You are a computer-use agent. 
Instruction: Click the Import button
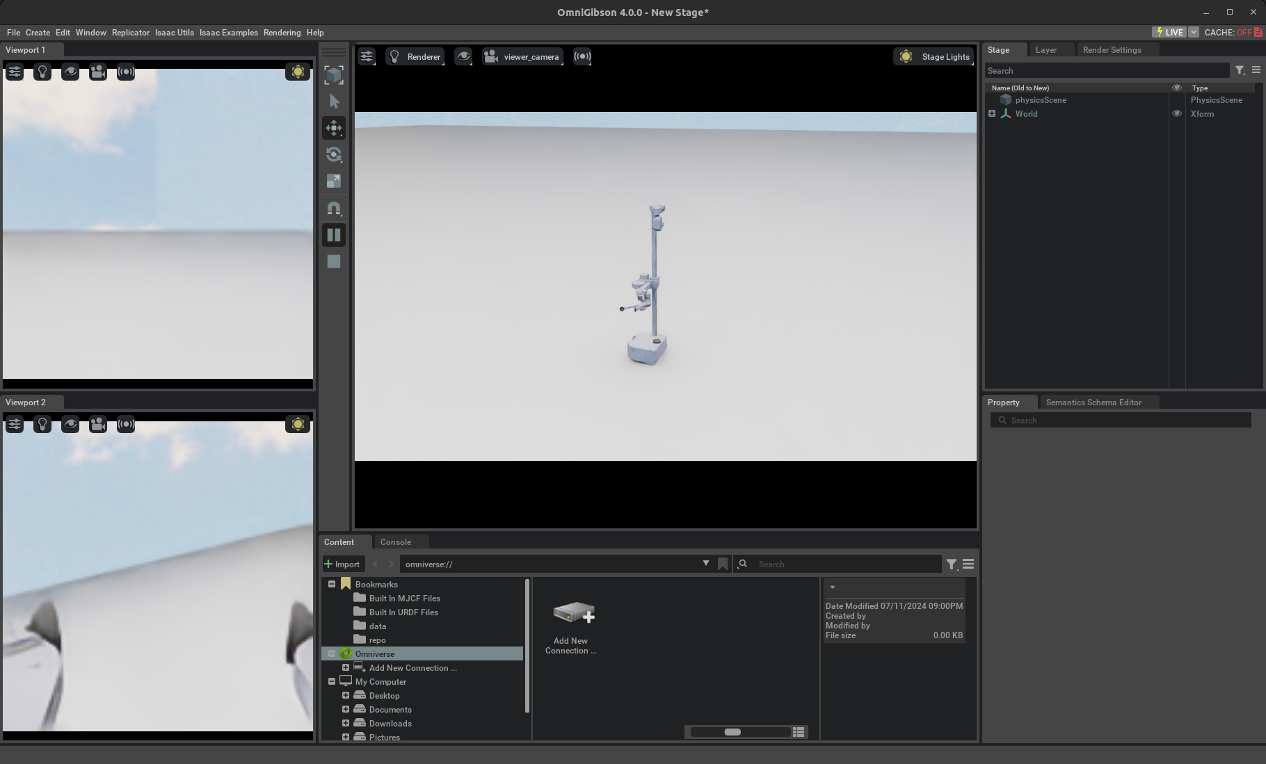[342, 564]
